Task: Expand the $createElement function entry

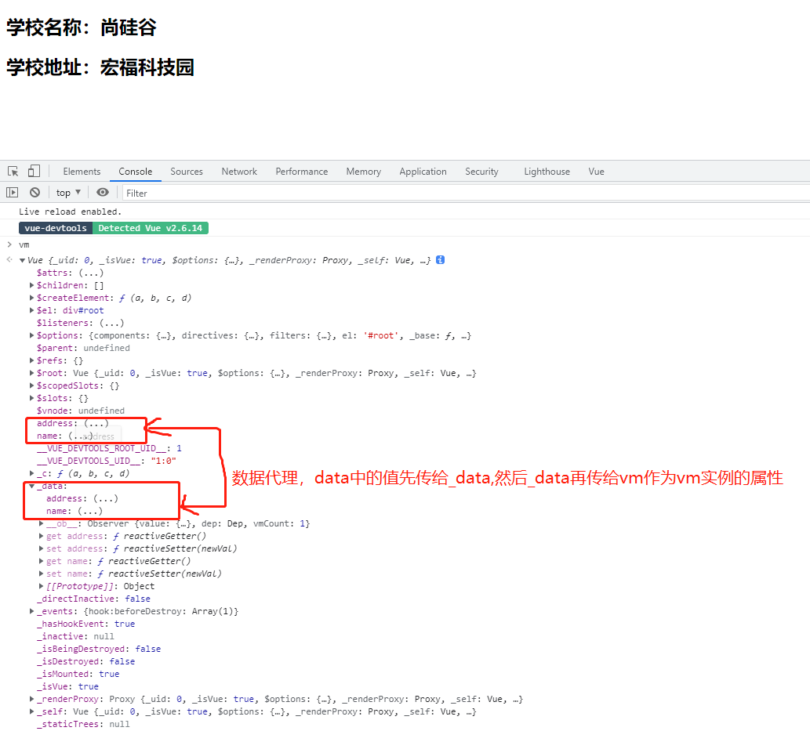Action: [x=31, y=298]
